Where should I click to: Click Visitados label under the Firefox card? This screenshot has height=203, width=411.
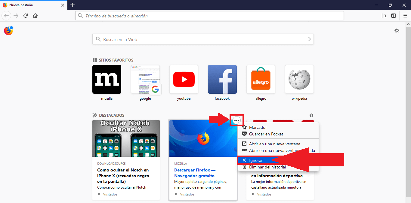coord(187,194)
